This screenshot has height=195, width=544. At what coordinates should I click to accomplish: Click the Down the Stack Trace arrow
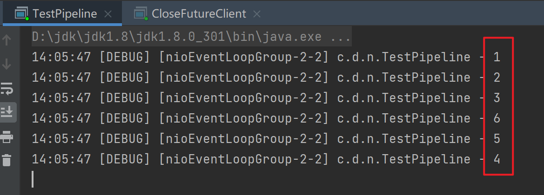[x=7, y=64]
